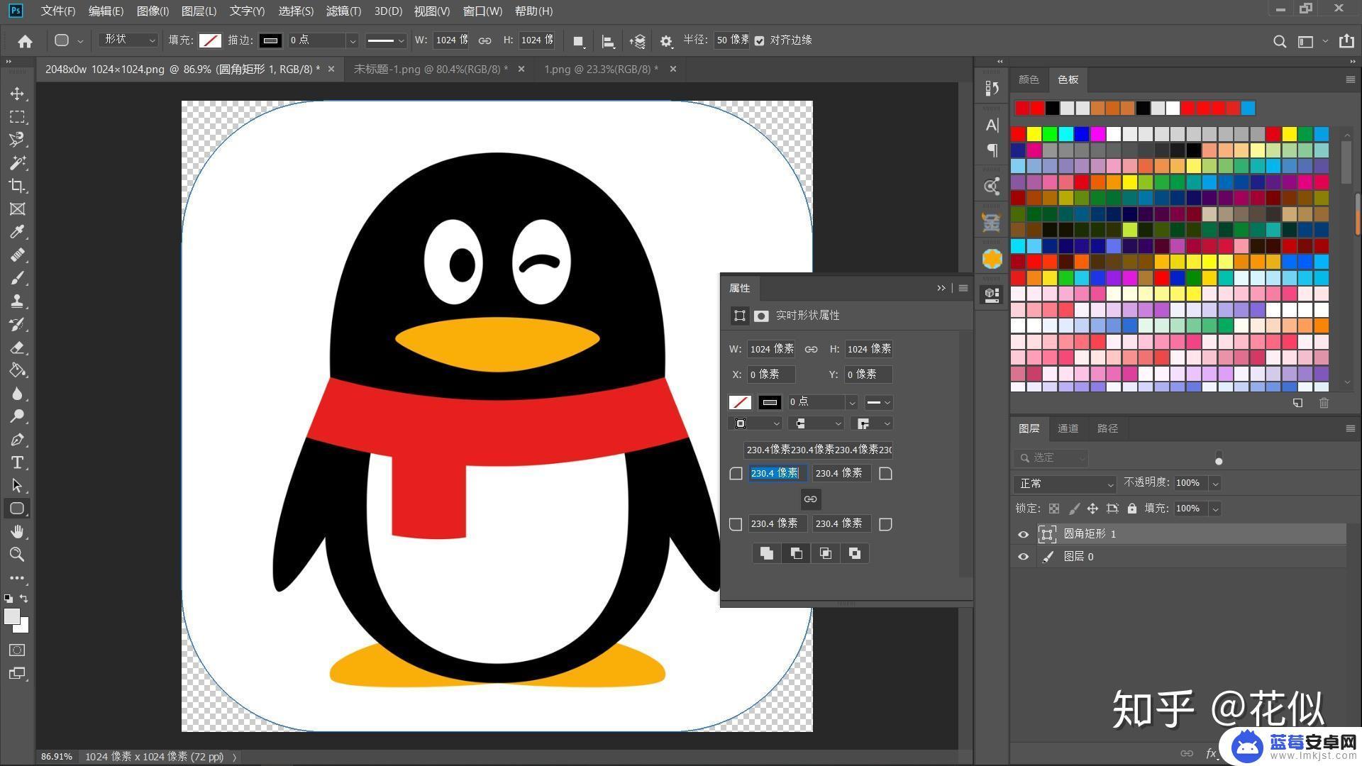Select the Clone Stamp tool

pos(17,301)
